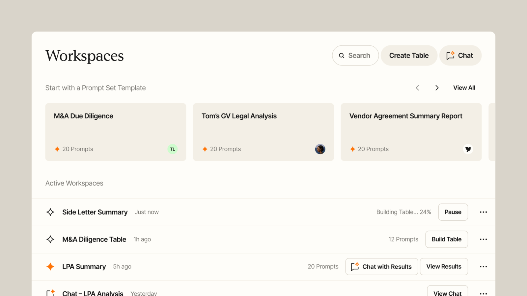Click the user photo avatar on Tom's GV card
This screenshot has height=296, width=527.
(320, 149)
